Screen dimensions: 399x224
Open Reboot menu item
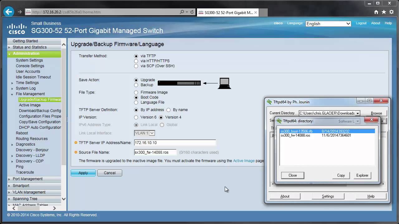[x=22, y=133]
